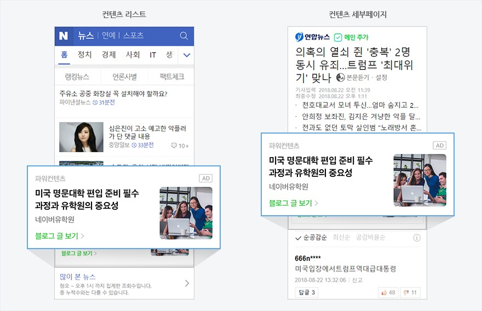Open 답글 3 replies button
This screenshot has width=482, height=311.
click(307, 292)
